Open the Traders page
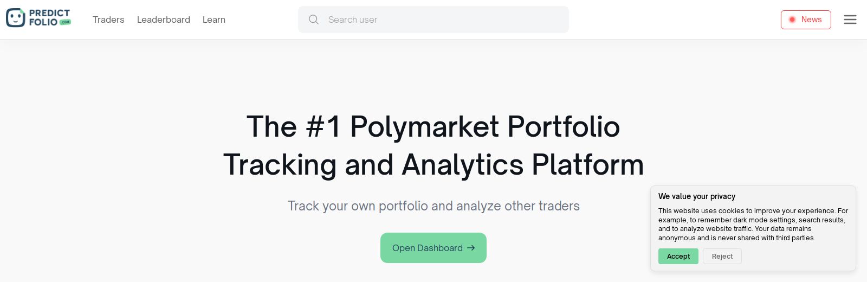The width and height of the screenshot is (867, 282). (x=108, y=20)
